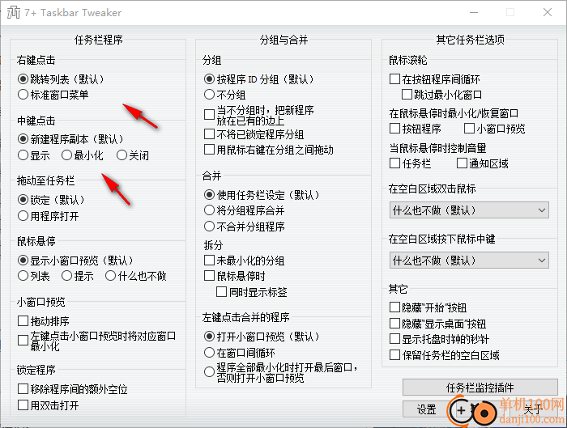Image resolution: width=567 pixels, height=428 pixels.
Task: Choose 新建程序副本（默认） for middle click
Action: (x=23, y=139)
